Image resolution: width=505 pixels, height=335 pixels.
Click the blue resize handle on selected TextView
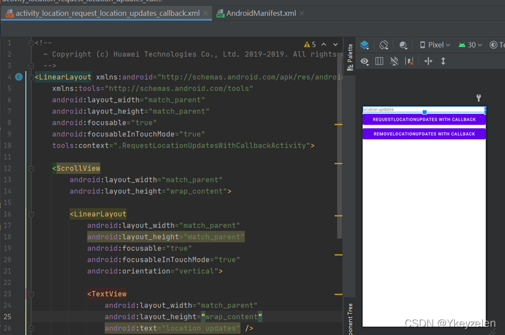tap(424, 112)
